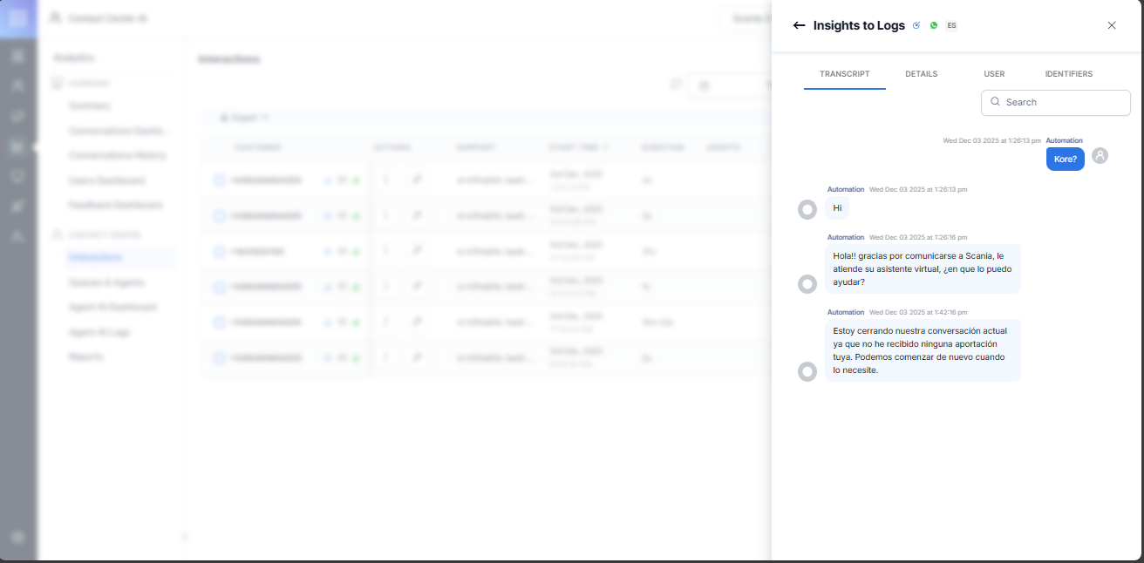Image resolution: width=1144 pixels, height=563 pixels.
Task: Click the bot avatar next to the Hi message
Action: tap(807, 209)
